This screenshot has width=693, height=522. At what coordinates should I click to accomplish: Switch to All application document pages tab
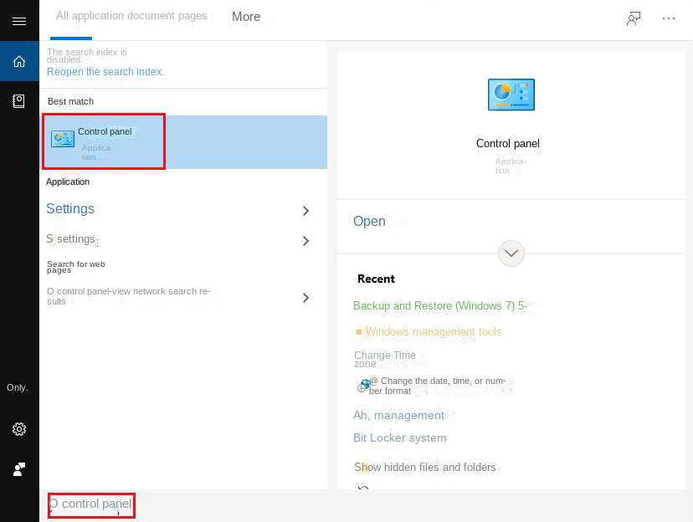(131, 16)
